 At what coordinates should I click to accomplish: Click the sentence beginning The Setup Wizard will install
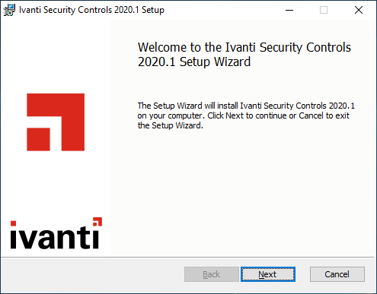tap(246, 106)
